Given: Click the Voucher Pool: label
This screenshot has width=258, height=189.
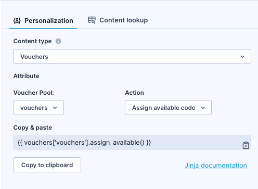Looking at the screenshot, I should click(x=34, y=93).
